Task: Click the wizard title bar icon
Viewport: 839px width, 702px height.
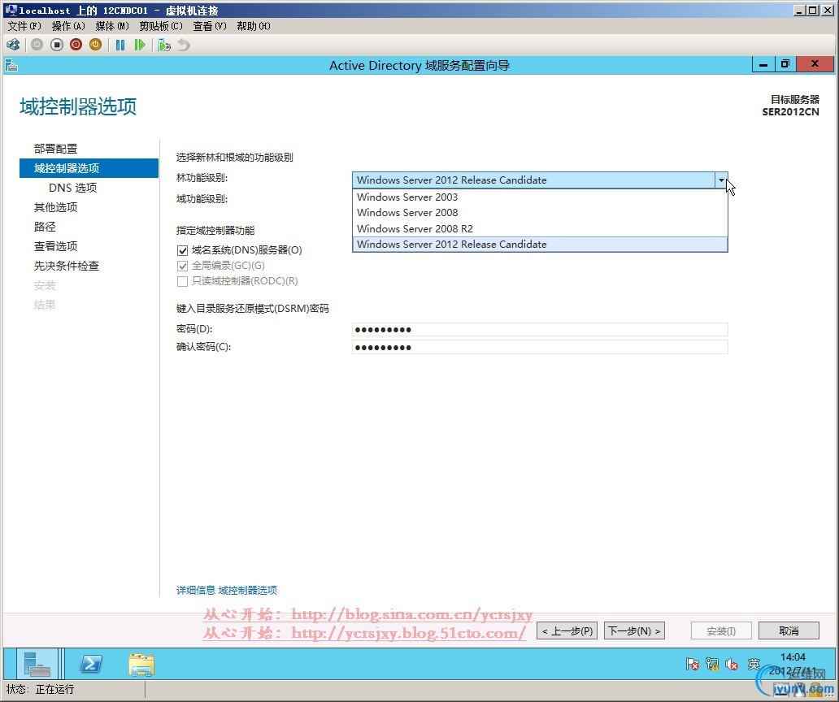Action: 11,65
